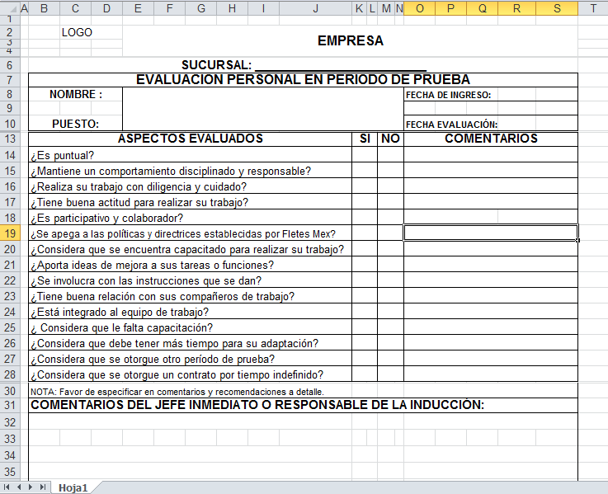Select '¿Considera que debe tener más tiempo...' cell

(190, 344)
